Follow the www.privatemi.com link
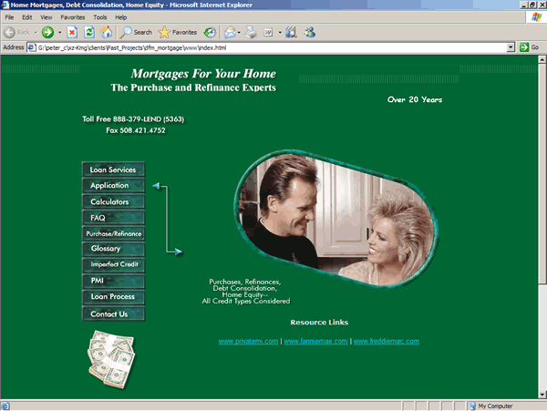 coord(248,341)
